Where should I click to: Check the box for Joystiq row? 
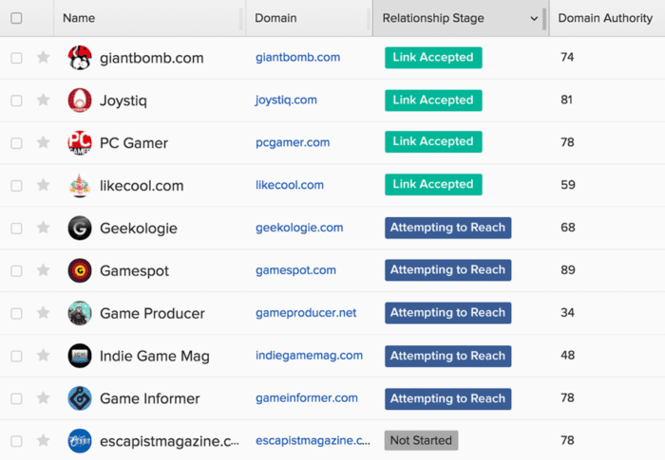(16, 101)
